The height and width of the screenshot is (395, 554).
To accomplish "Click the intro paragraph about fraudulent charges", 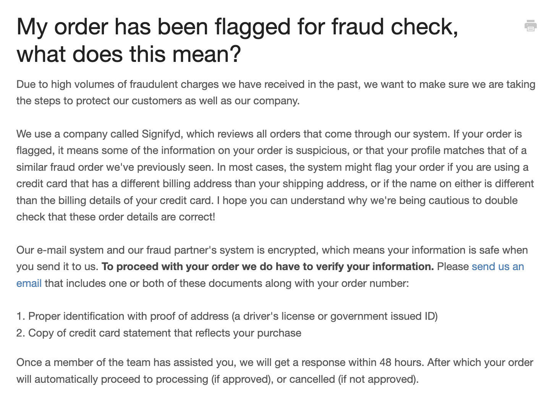I will tap(275, 92).
